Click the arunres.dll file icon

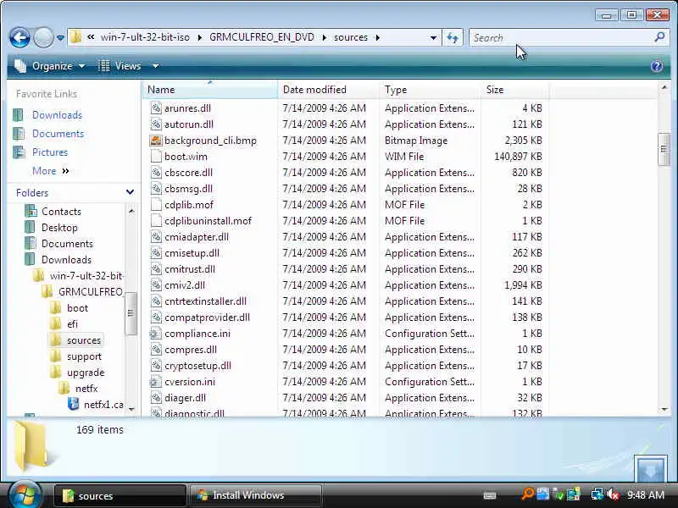click(156, 108)
